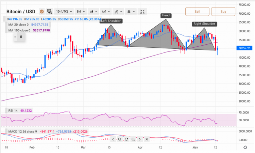255x153 pixels.
Task: Jump to latest bar with skip-to-end icon
Action: pyautogui.click(x=147, y=139)
